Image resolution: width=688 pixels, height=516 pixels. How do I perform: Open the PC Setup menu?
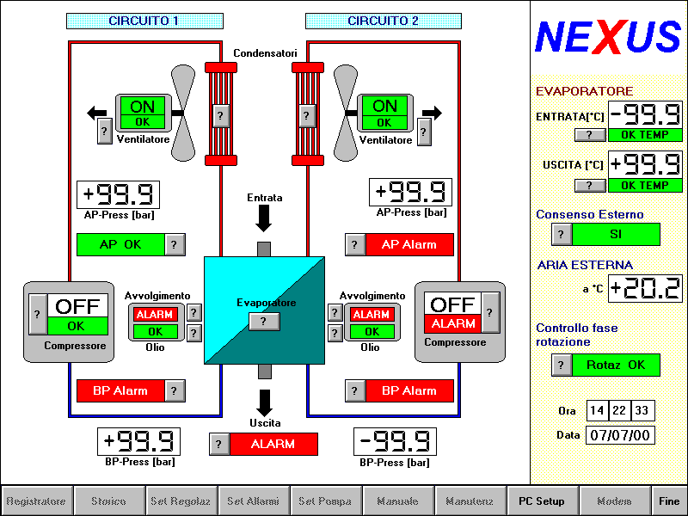[541, 501]
